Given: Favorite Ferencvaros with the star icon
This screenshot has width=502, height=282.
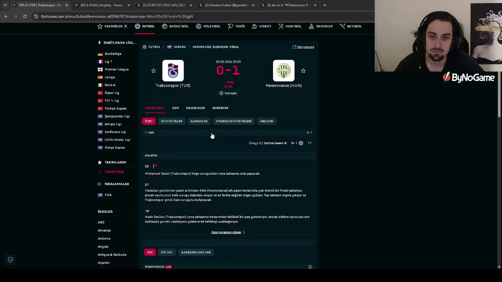Looking at the screenshot, I should point(303,71).
